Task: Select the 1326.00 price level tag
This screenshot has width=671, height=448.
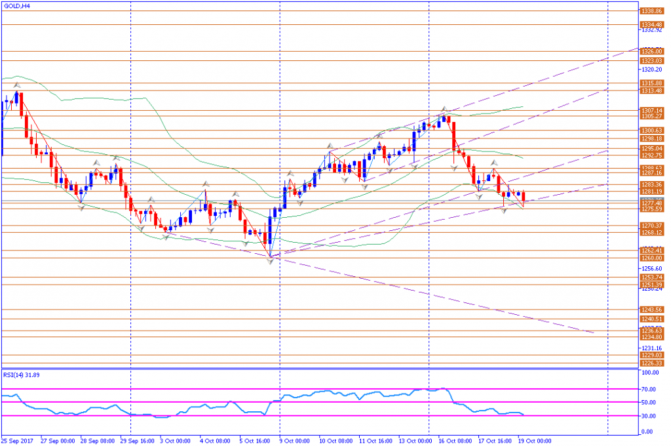Action: pos(652,51)
